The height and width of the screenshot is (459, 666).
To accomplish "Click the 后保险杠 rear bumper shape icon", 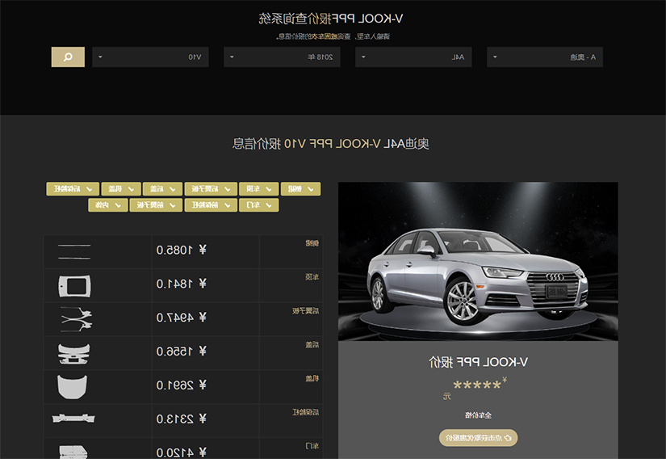I will click(73, 419).
